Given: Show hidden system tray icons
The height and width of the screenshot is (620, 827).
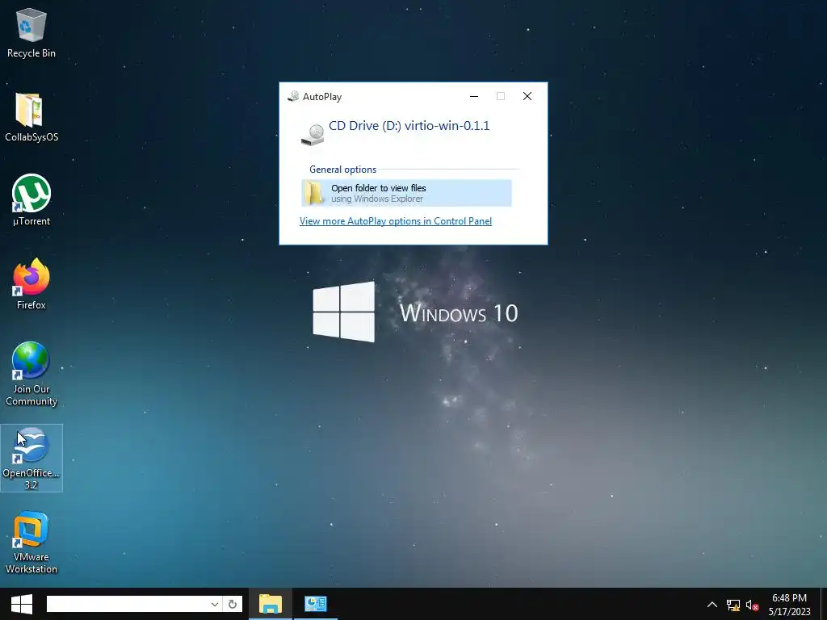Looking at the screenshot, I should 712,605.
